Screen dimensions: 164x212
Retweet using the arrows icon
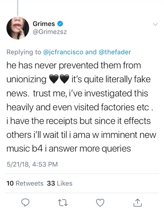[63, 203]
